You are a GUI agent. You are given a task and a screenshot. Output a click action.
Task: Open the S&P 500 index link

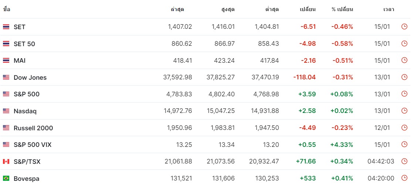tap(27, 94)
